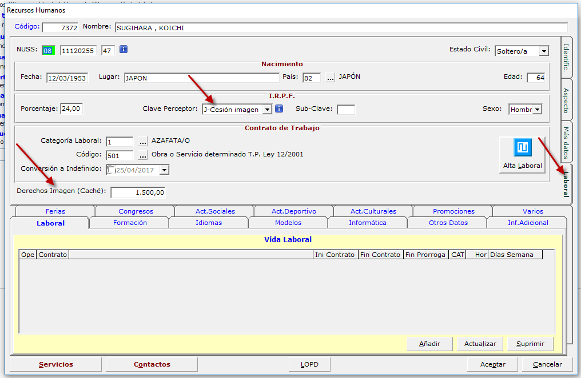Click the País code field 82
The image size is (581, 378).
coord(312,78)
